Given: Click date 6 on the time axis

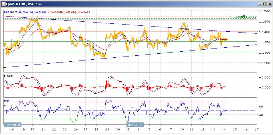Looking at the screenshot, I should (160, 130).
